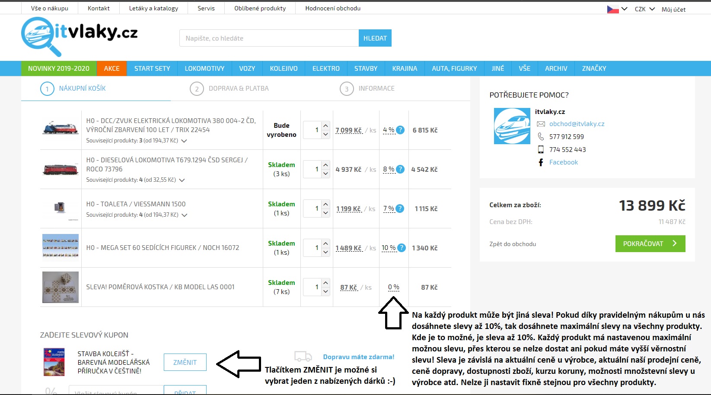Open the Sergej locomotive product thumbnail
This screenshot has height=395, width=711.
[x=61, y=169]
